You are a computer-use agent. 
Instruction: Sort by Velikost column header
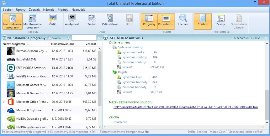click(x=89, y=44)
